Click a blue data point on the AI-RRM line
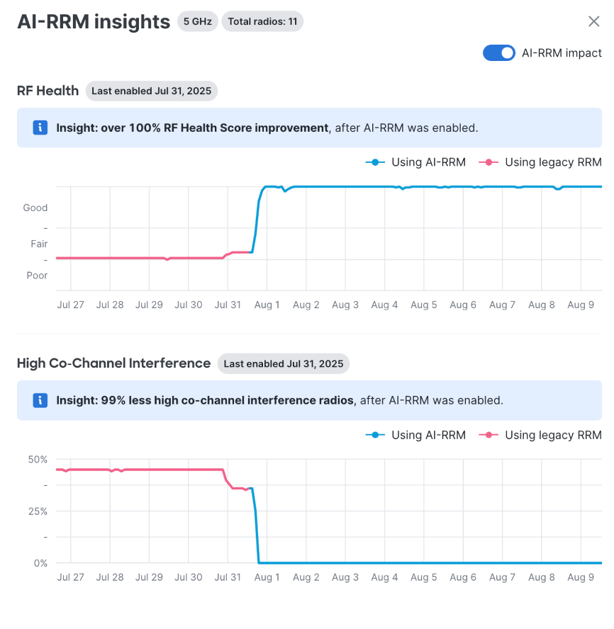614x629 pixels. [355, 186]
